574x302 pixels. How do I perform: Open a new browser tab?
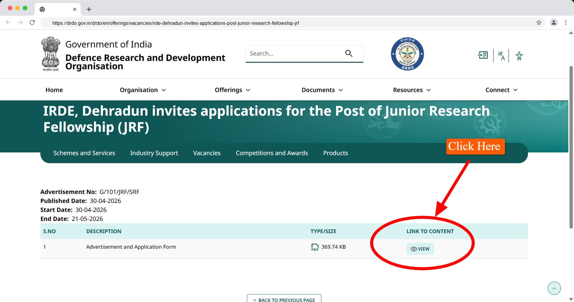coord(89,9)
